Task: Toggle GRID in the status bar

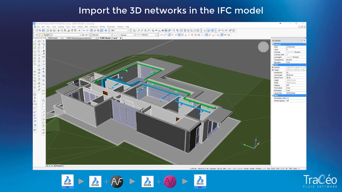Action: point(235,169)
